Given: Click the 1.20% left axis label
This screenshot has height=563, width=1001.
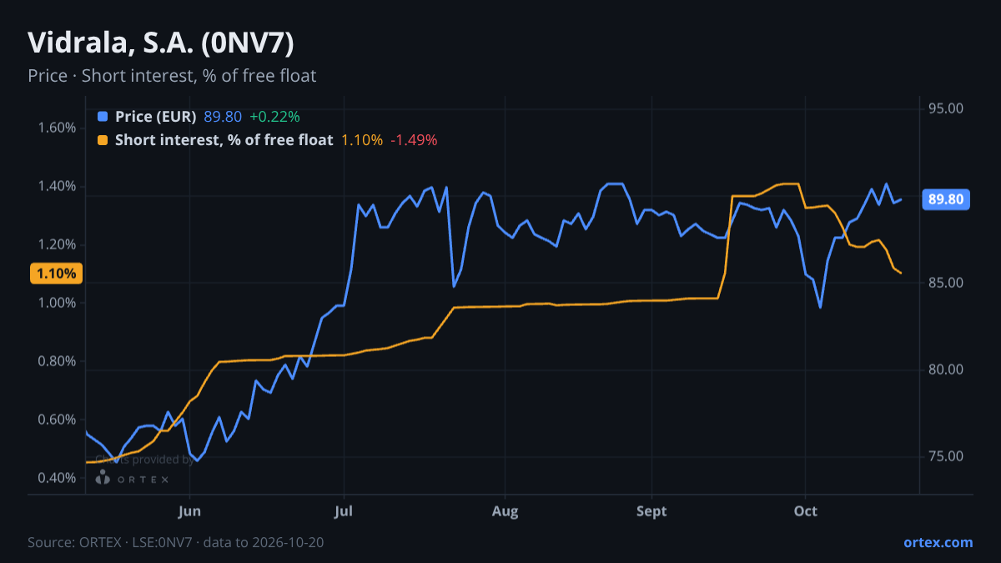Looking at the screenshot, I should 57,244.
